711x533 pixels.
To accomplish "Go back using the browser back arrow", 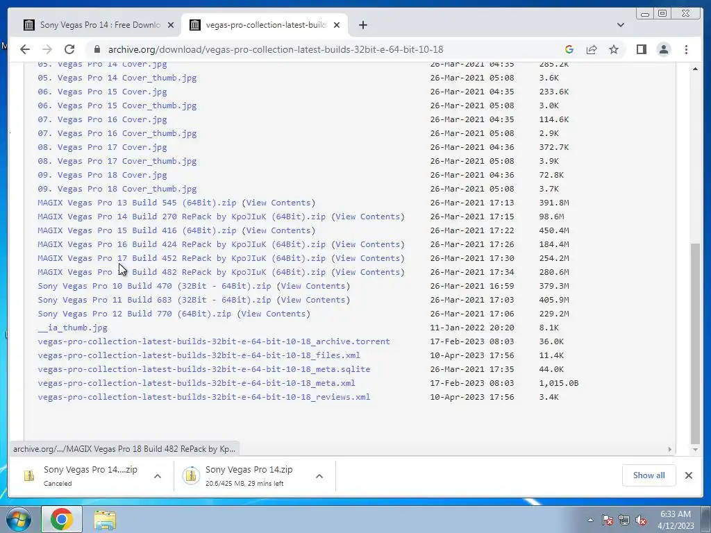I will click(25, 49).
